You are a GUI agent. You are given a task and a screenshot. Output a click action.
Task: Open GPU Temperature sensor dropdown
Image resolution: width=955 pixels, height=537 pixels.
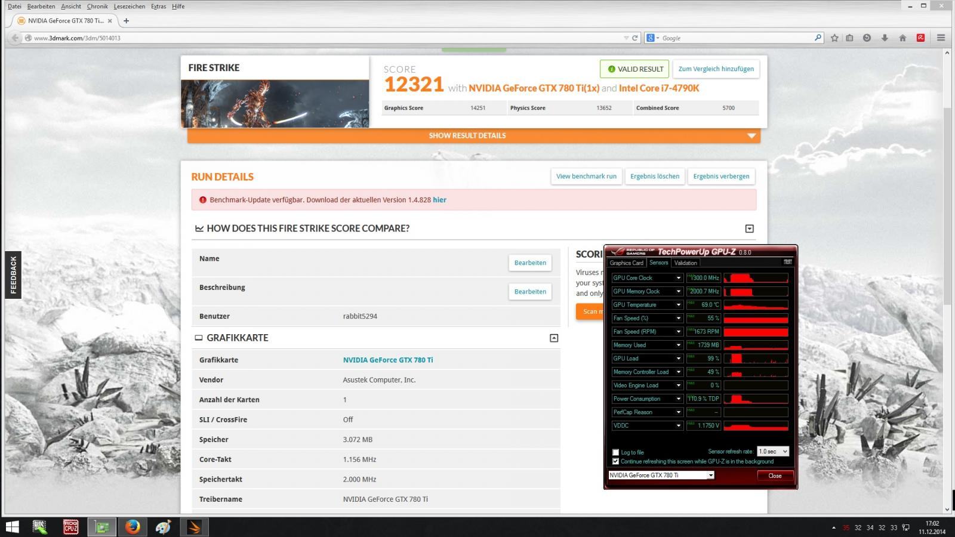point(678,305)
